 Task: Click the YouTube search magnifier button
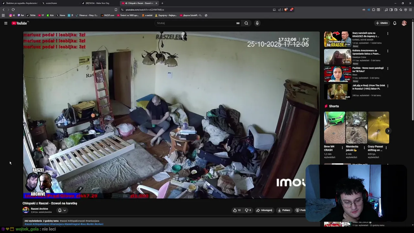246,23
